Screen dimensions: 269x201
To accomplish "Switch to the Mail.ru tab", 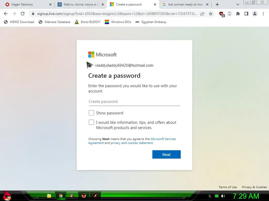I will [81, 4].
